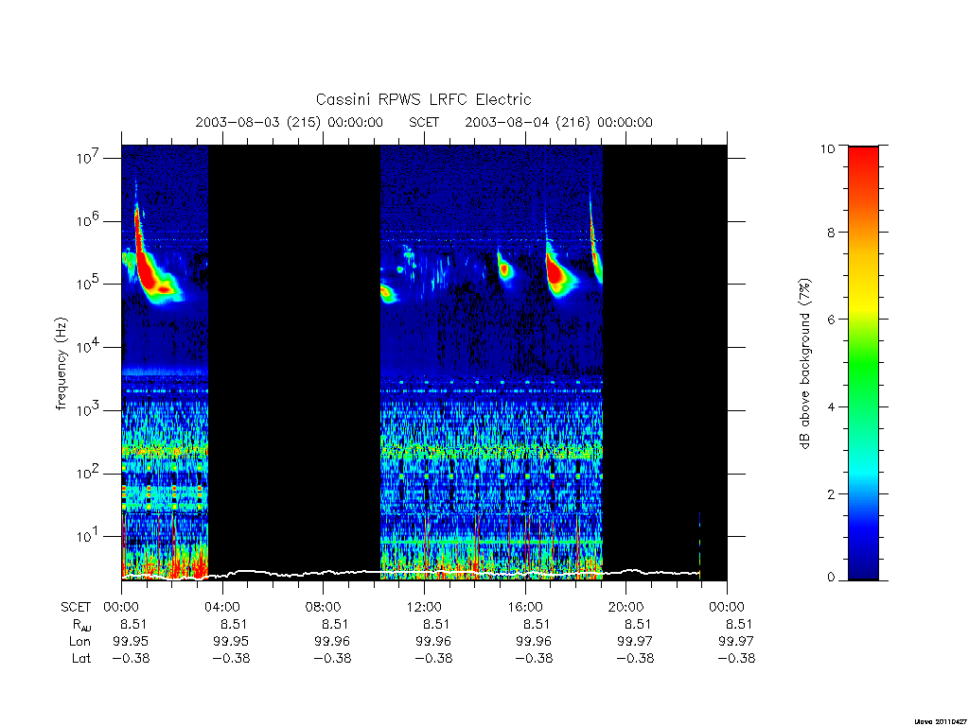969x726 pixels.
Task: Click the red radio burst near 17:00
Action: (556, 271)
